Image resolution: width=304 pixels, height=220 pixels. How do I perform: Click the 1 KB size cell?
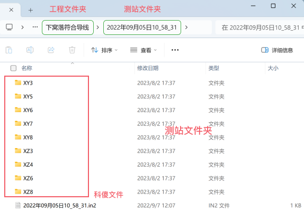(x=296, y=205)
